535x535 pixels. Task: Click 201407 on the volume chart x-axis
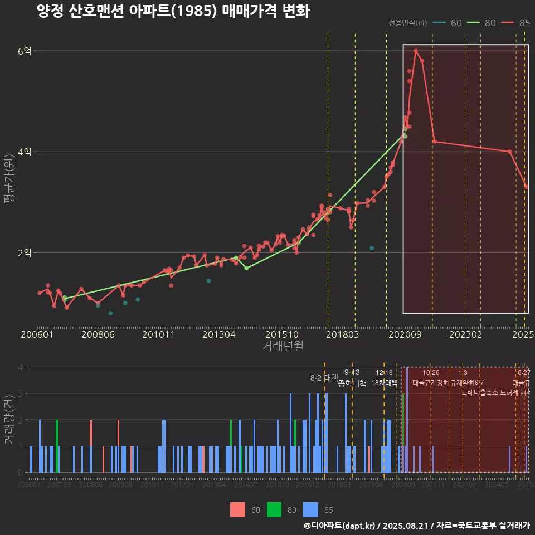(x=246, y=484)
